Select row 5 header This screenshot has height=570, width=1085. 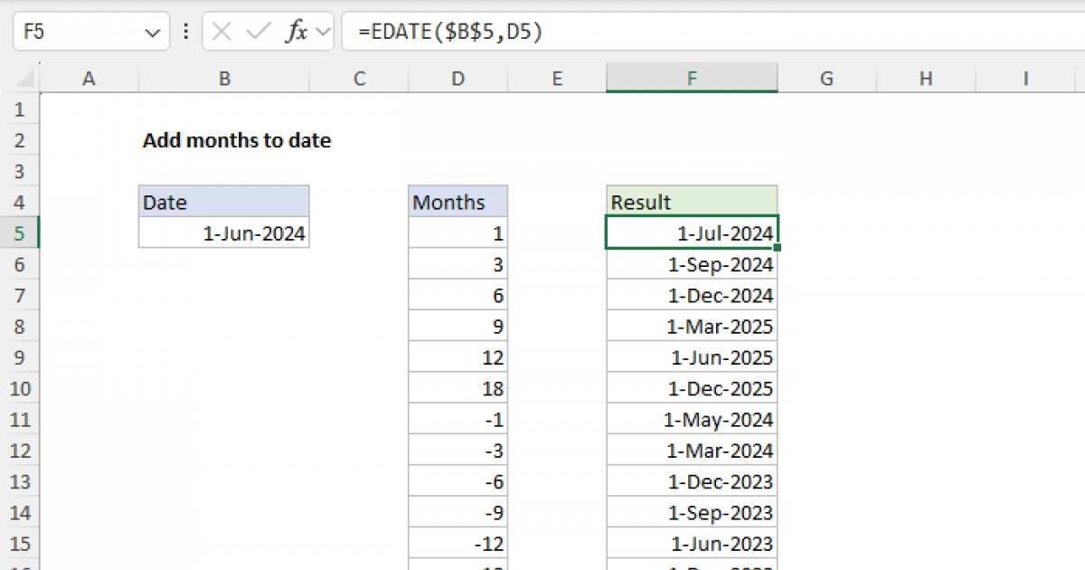click(x=20, y=233)
